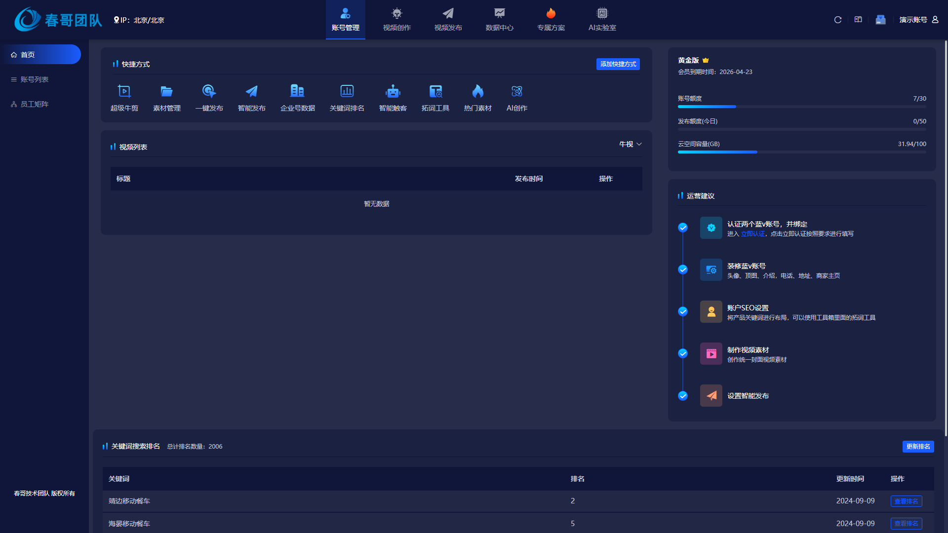Open 企业号数据 shortcut icon
Viewport: 948px width, 533px height.
pyautogui.click(x=297, y=92)
